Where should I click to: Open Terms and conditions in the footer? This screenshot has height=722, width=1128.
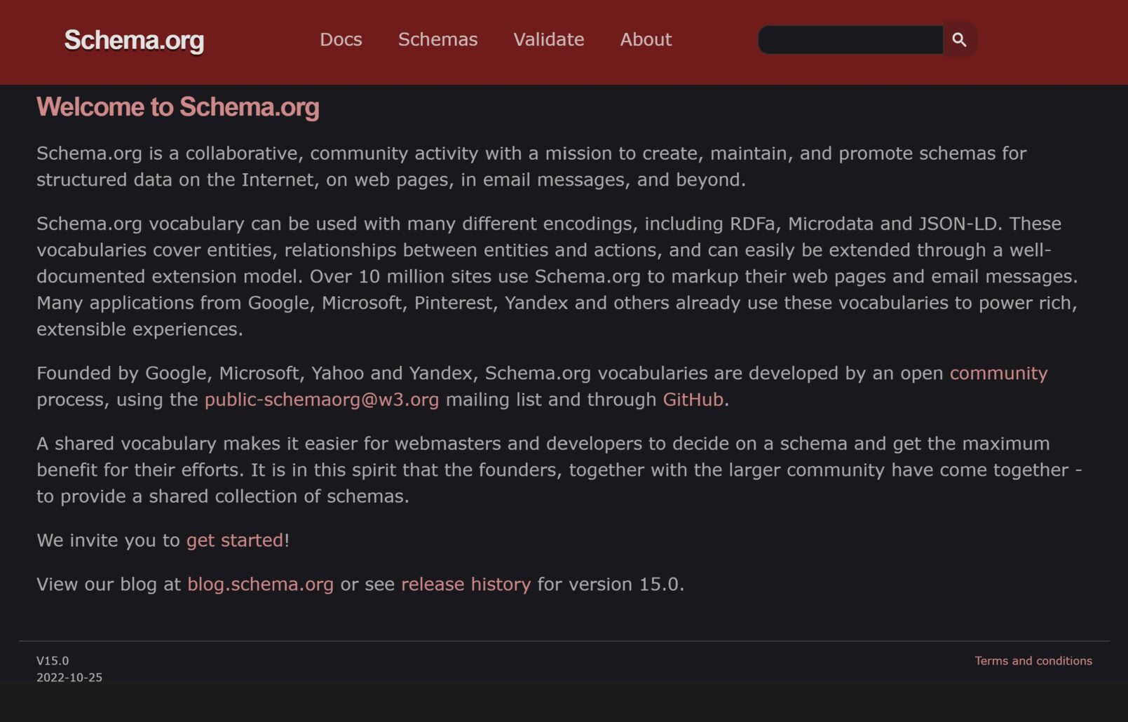pos(1033,661)
